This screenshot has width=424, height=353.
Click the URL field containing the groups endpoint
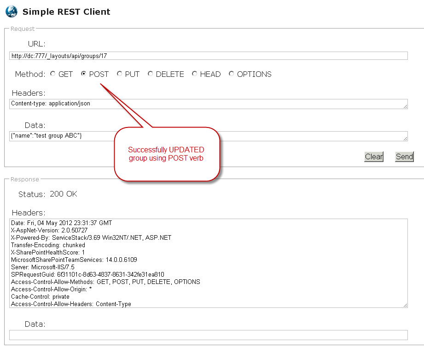click(207, 56)
